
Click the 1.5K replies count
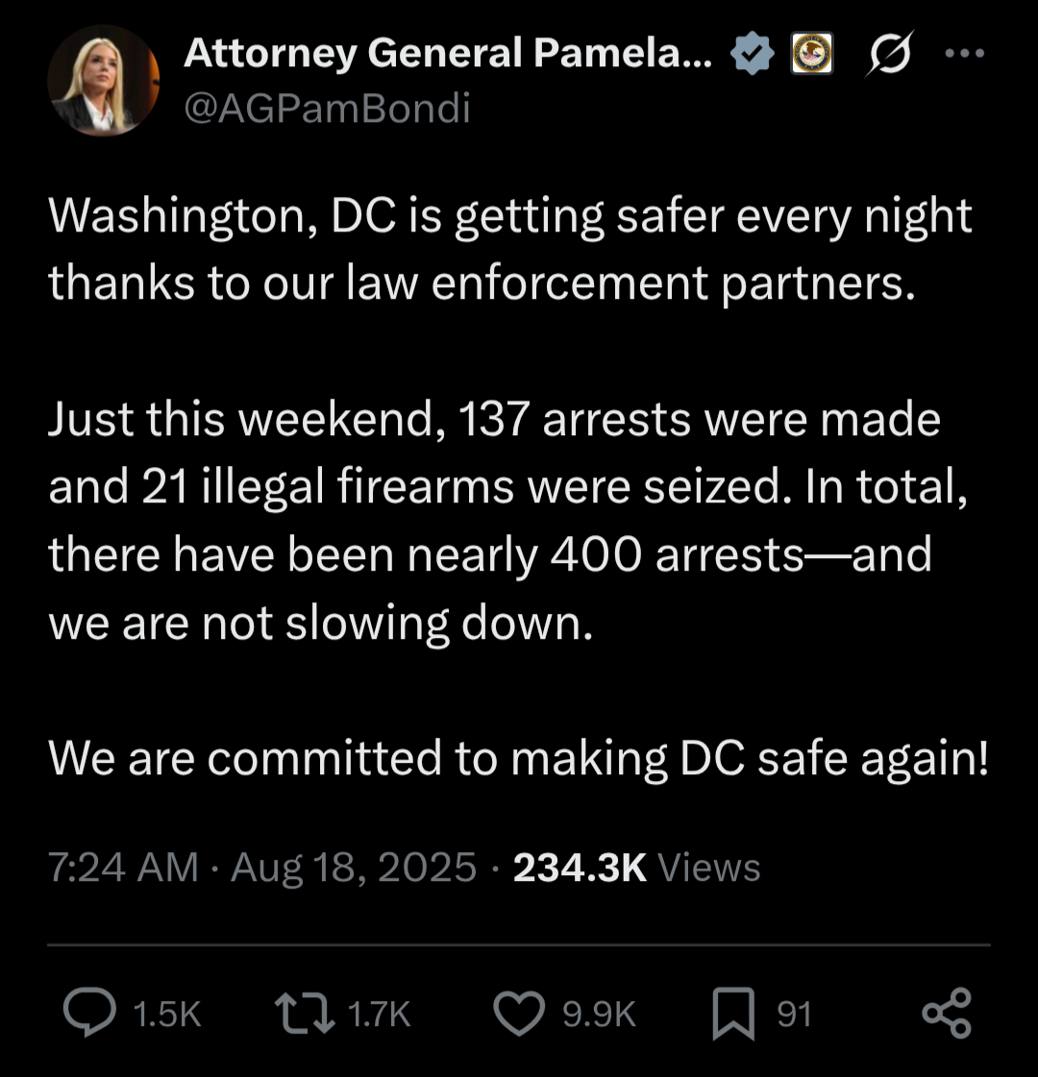pos(167,1015)
